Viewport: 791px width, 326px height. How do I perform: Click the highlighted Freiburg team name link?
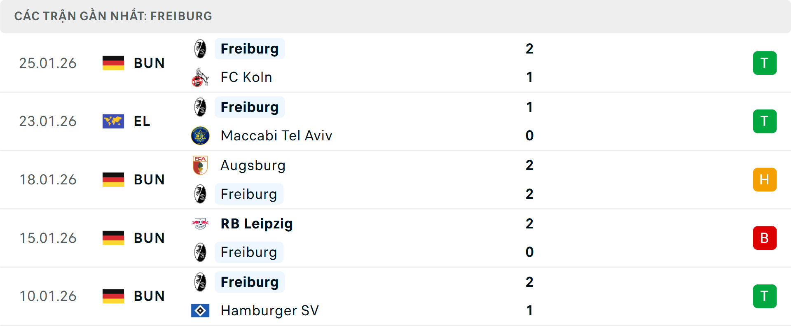pos(250,48)
